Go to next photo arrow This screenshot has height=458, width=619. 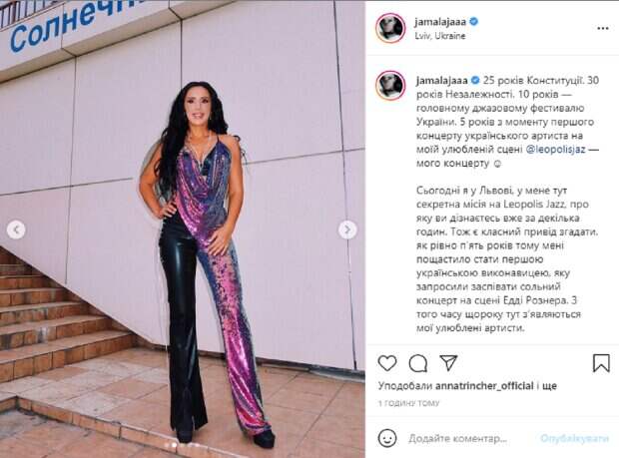[347, 229]
